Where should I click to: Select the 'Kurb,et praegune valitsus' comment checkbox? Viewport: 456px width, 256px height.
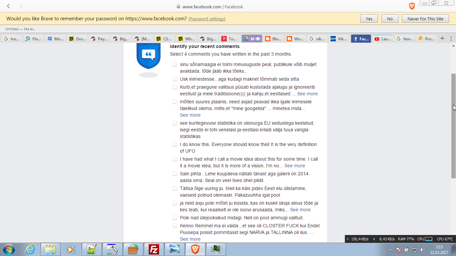(x=175, y=87)
